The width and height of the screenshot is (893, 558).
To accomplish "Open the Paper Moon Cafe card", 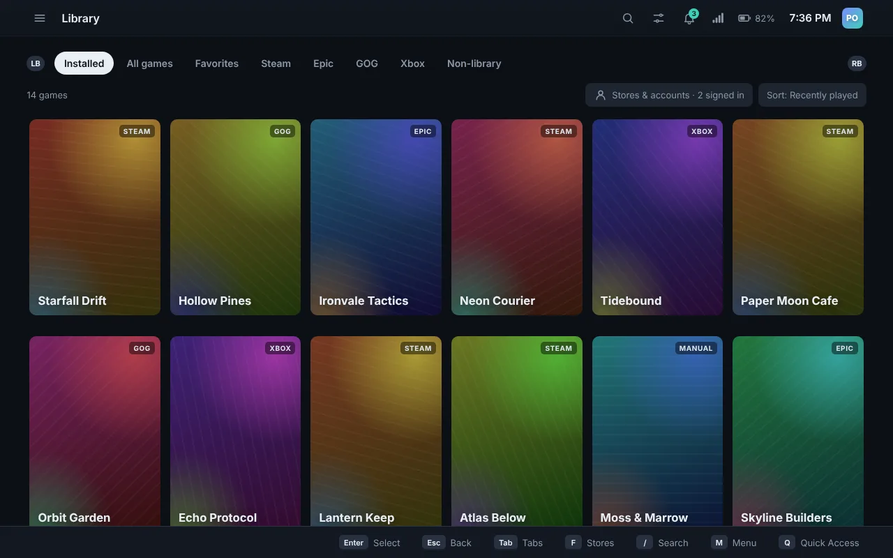I will (x=798, y=217).
